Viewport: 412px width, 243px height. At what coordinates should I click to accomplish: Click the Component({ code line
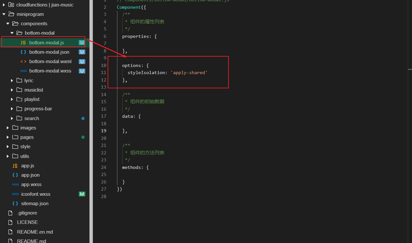[x=132, y=7]
